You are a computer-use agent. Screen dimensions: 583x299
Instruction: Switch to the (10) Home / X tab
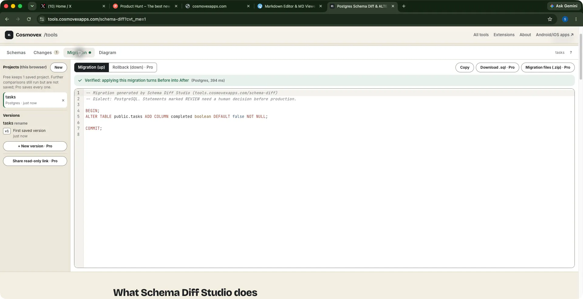[73, 6]
